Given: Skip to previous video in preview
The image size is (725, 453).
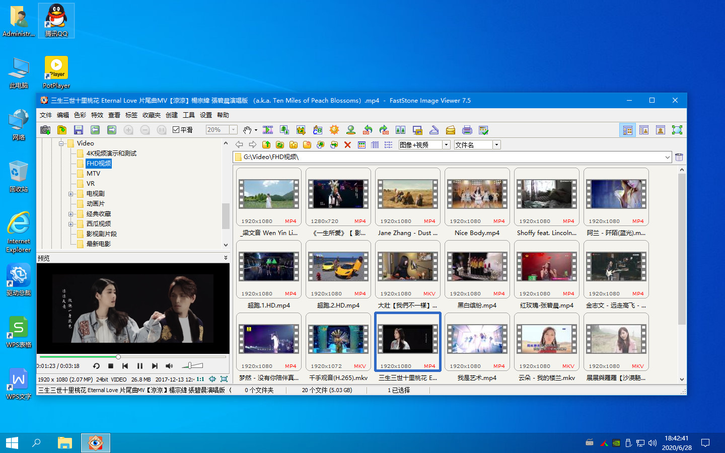Looking at the screenshot, I should [x=125, y=366].
